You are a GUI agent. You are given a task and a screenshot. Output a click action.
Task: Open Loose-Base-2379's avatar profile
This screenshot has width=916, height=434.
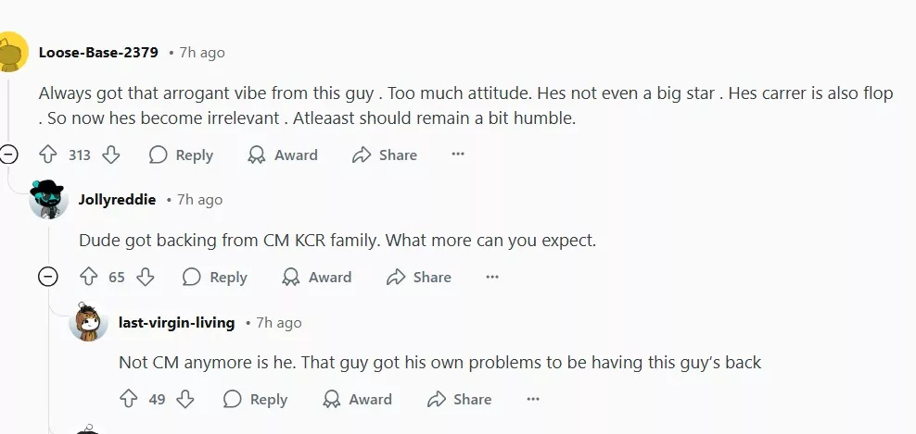click(11, 53)
